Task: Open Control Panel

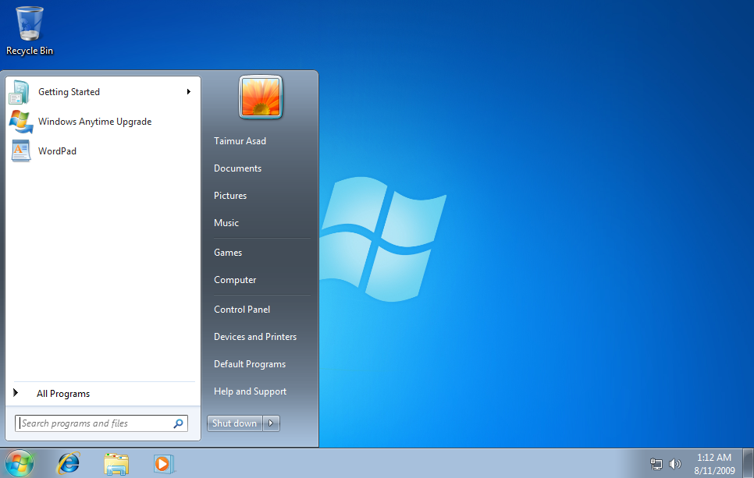Action: coord(242,309)
